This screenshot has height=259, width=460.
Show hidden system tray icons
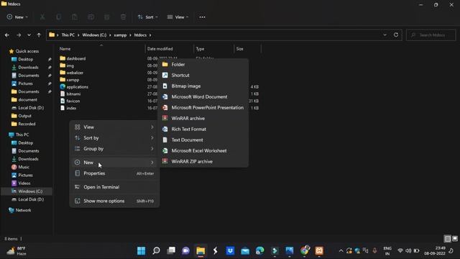tap(341, 251)
